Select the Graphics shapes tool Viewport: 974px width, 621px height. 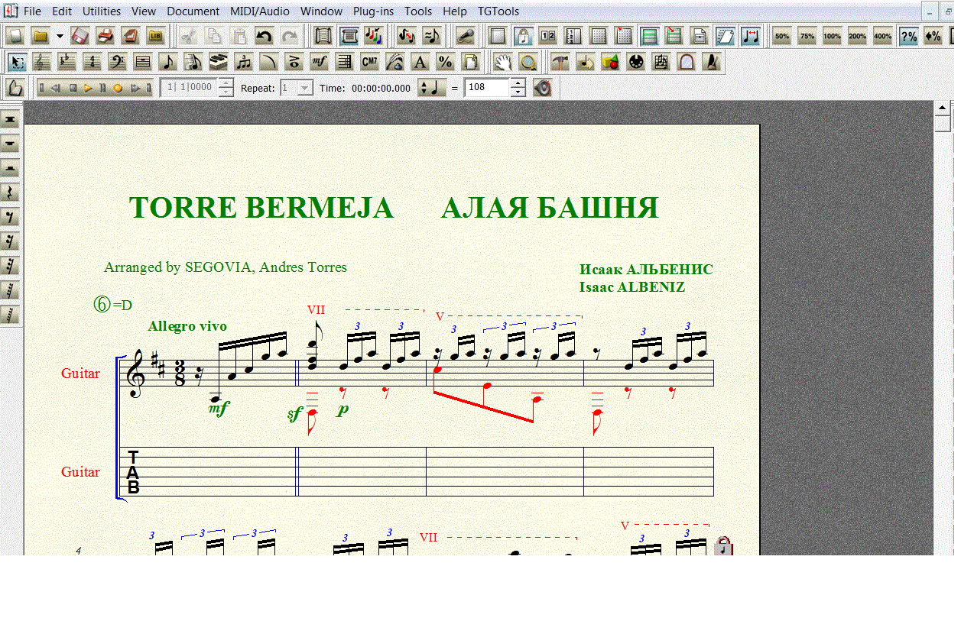[x=611, y=62]
